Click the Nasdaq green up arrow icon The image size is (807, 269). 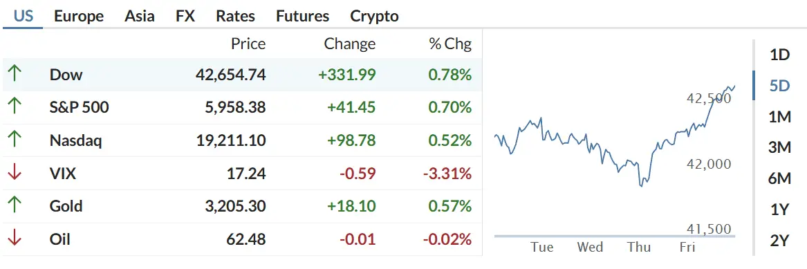click(15, 140)
